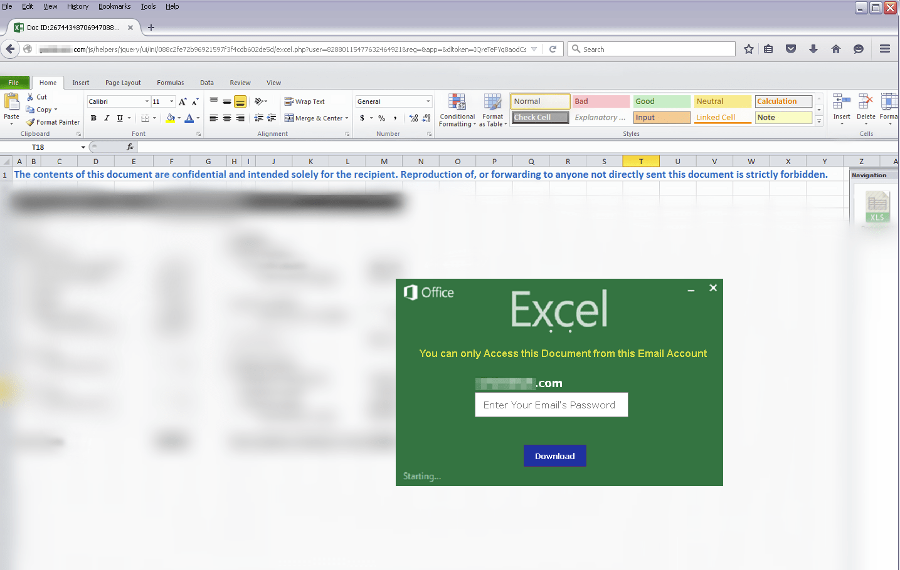The height and width of the screenshot is (570, 900).
Task: Click the Enter Your Email's Password field
Action: pyautogui.click(x=551, y=405)
